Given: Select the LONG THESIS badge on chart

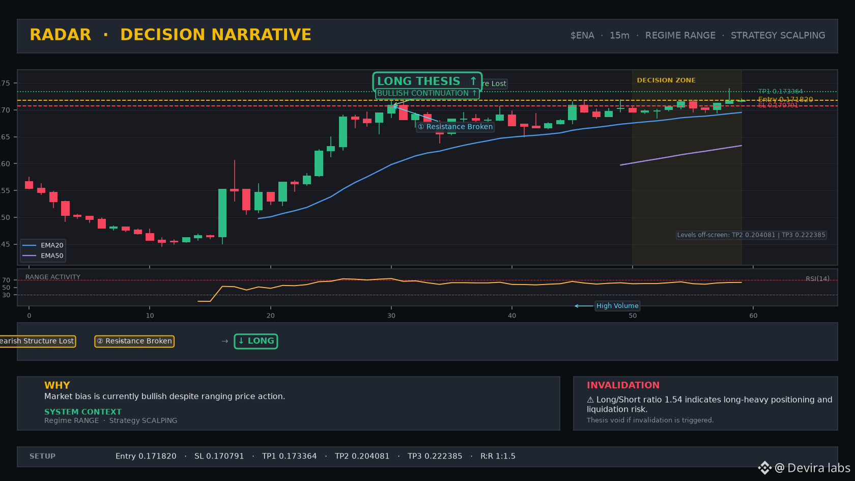Looking at the screenshot, I should [x=427, y=81].
